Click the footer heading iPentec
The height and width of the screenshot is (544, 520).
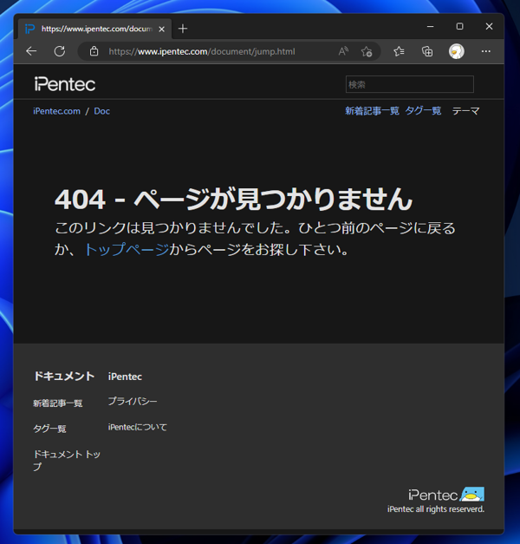(x=125, y=377)
